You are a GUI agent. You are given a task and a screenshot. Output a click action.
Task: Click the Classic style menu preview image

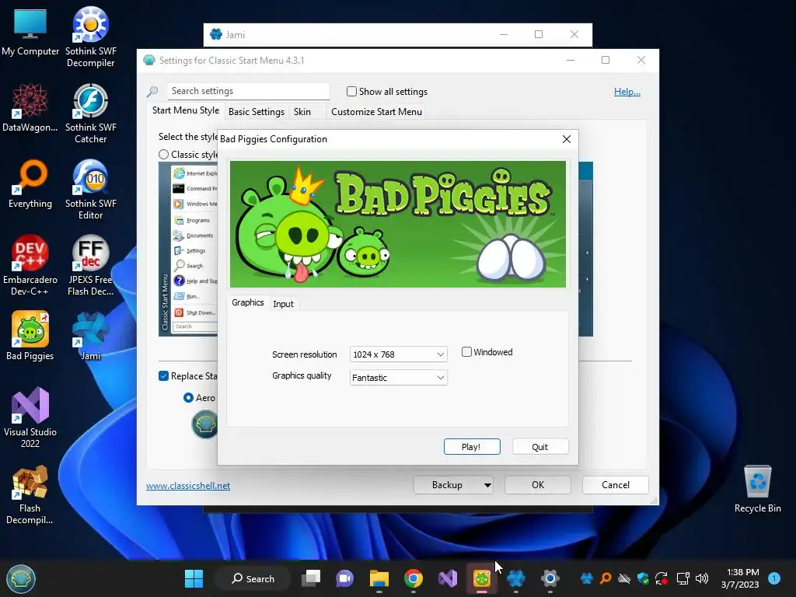[188, 249]
